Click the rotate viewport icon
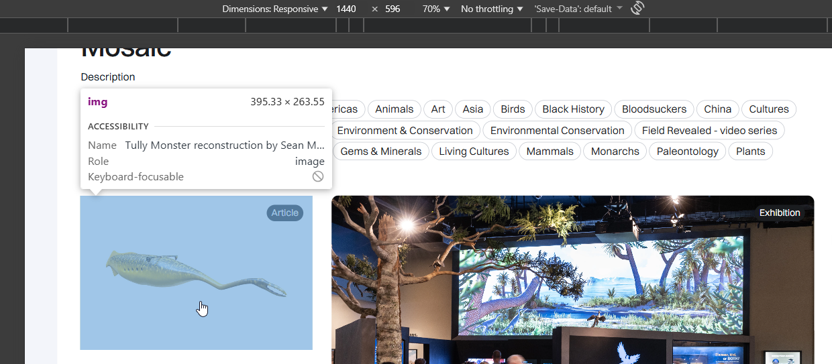This screenshot has height=364, width=832. click(x=638, y=9)
